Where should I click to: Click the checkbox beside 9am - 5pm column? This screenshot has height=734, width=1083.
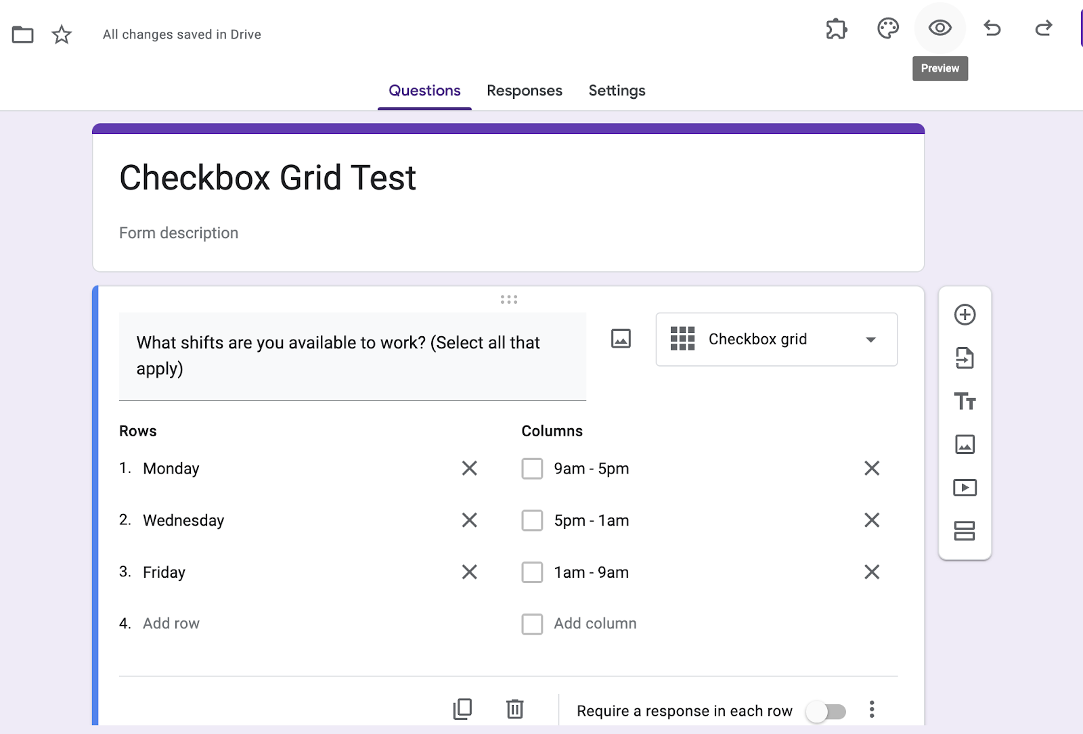532,468
